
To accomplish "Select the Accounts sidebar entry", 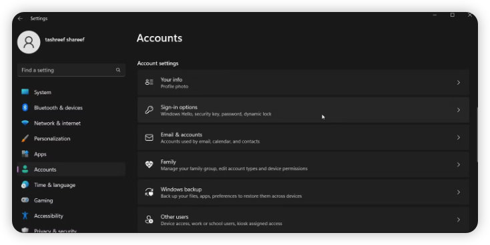I will tap(71, 170).
